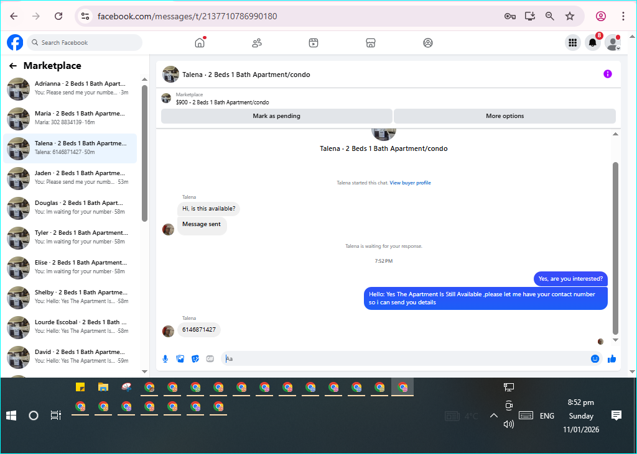The image size is (637, 454).
Task: Open Sticky Notes from the taskbar
Action: click(x=80, y=387)
